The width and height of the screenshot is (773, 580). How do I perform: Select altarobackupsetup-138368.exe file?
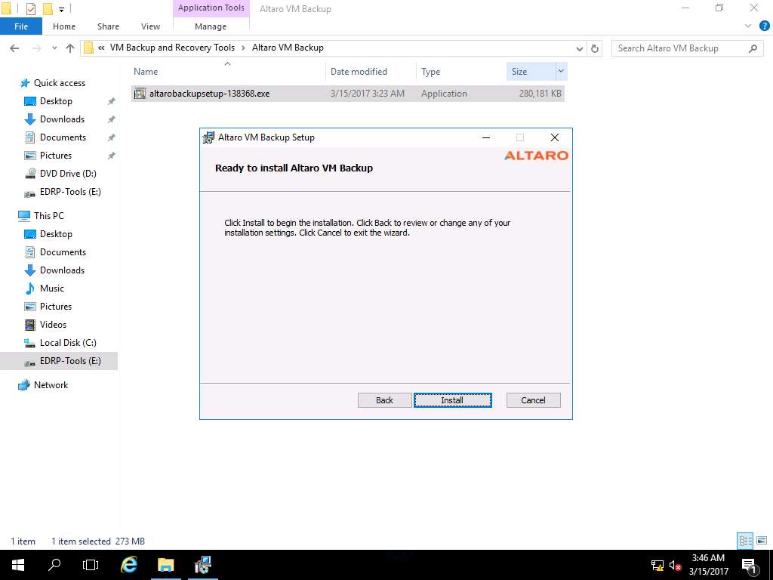(x=347, y=93)
